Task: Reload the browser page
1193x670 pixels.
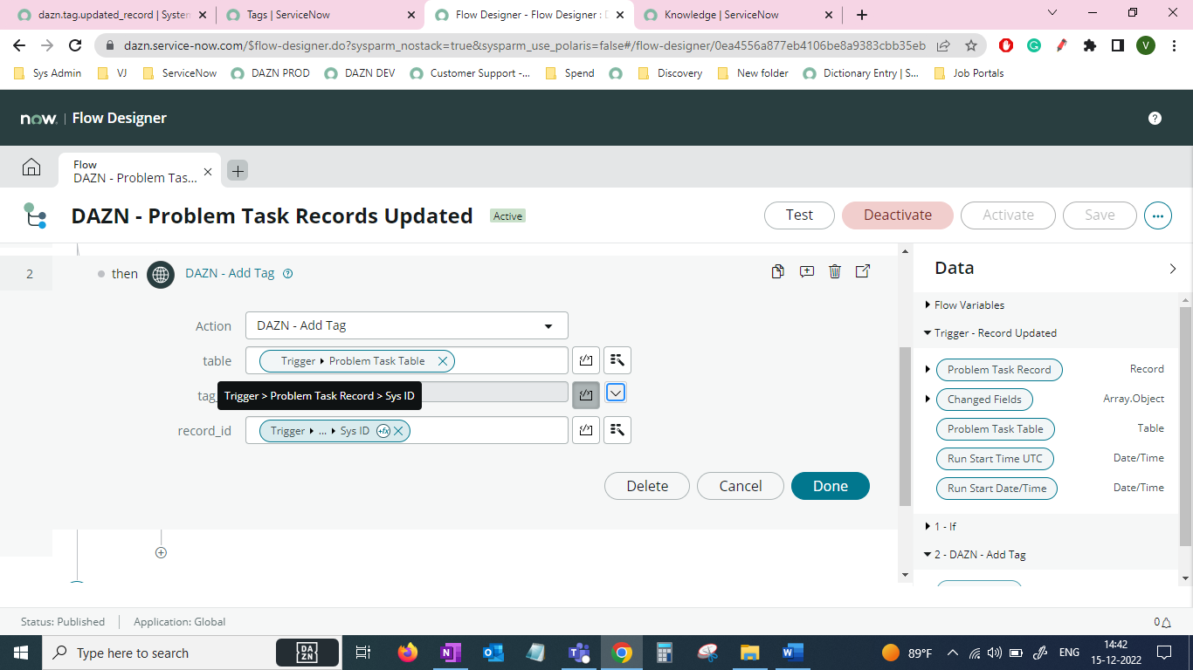Action: pyautogui.click(x=76, y=45)
